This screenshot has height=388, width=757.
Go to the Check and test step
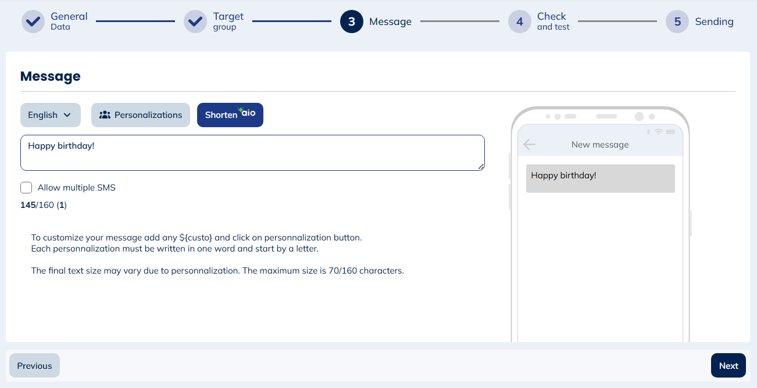tap(519, 21)
